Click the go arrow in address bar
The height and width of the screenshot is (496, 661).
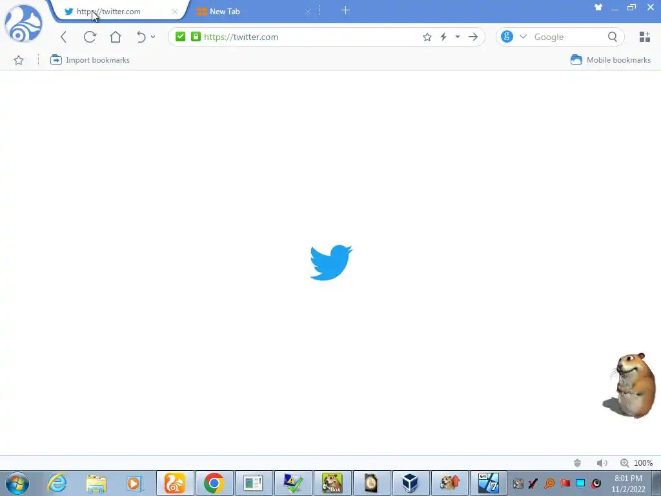[x=473, y=37]
